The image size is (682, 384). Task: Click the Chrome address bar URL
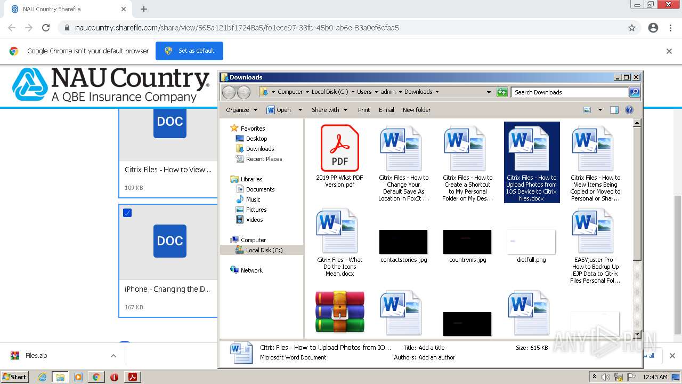coord(237,28)
